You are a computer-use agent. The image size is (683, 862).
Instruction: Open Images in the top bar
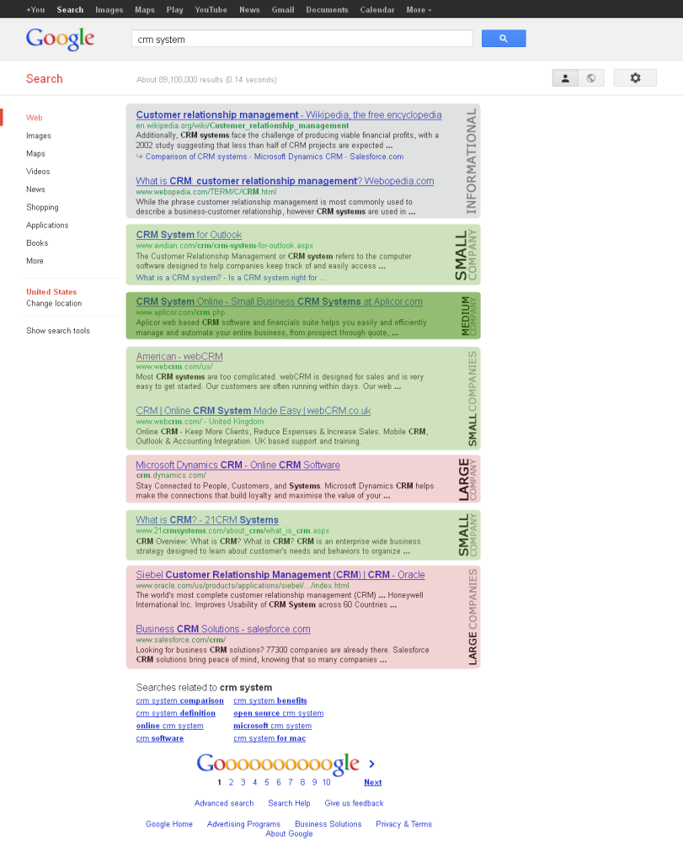tap(109, 10)
